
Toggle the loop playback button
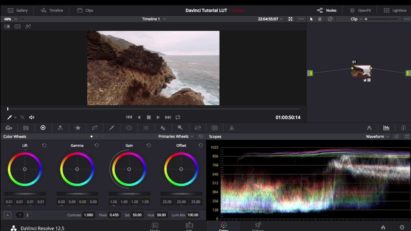tap(178, 117)
